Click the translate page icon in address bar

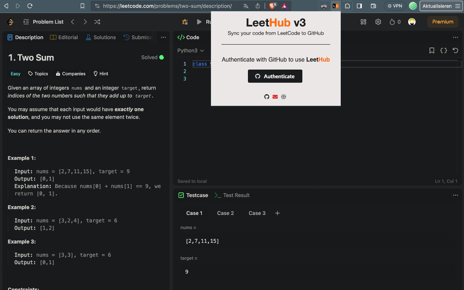[x=246, y=6]
